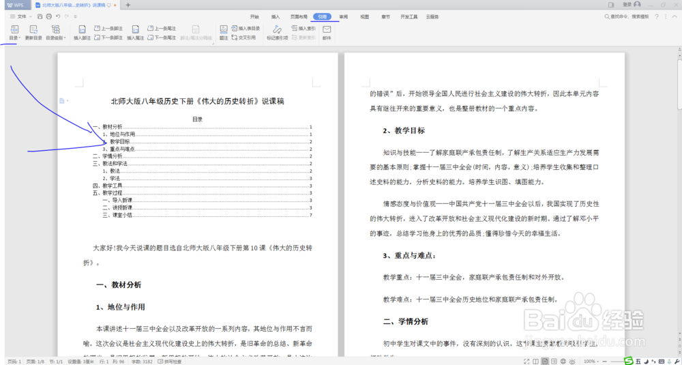The height and width of the screenshot is (365, 682).
Task: Click TOC entry 三、教法和学法
Action: (x=203, y=164)
